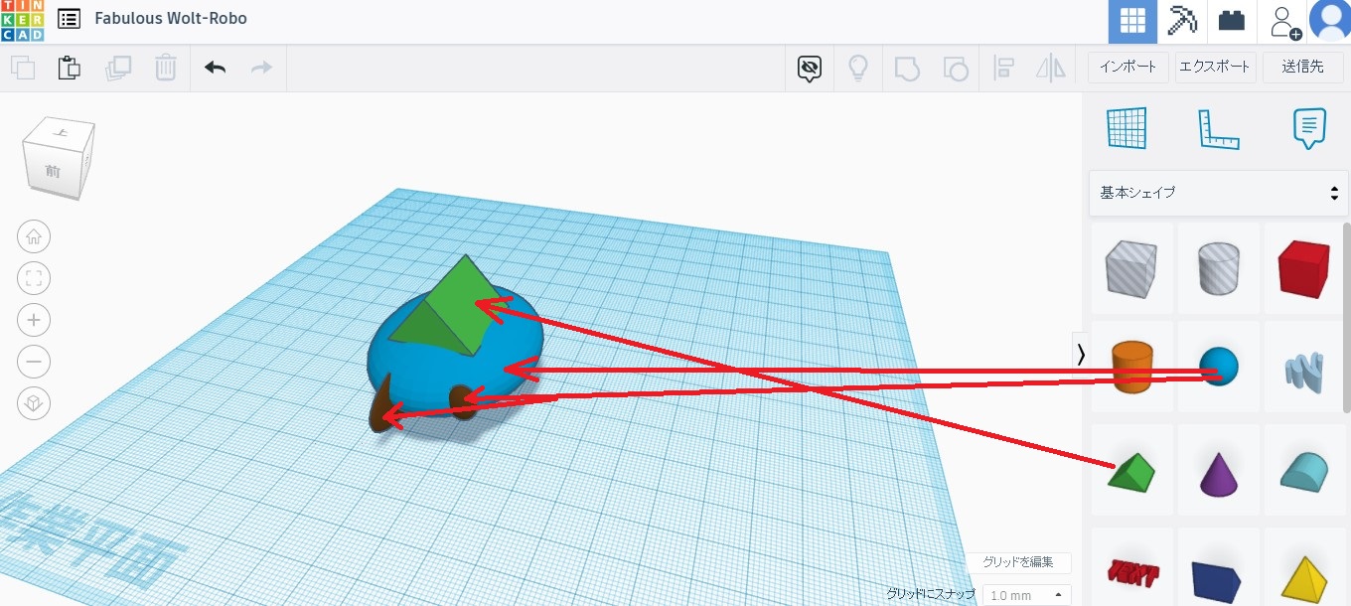The width and height of the screenshot is (1351, 606).
Task: Zoom out with minus button
Action: [34, 362]
